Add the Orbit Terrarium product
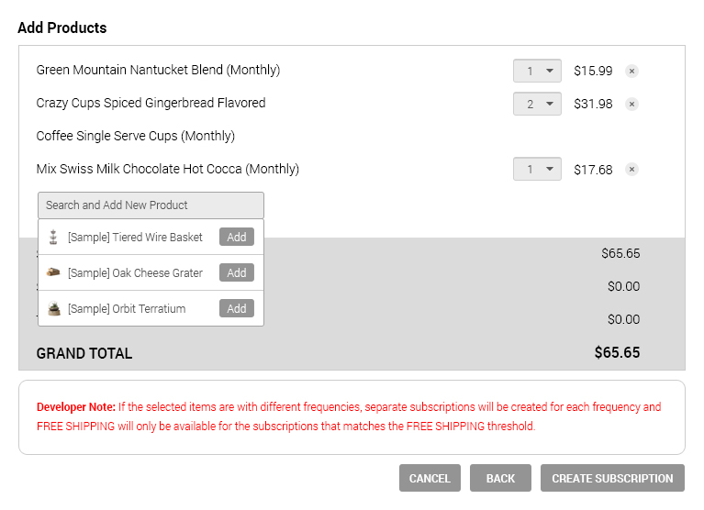704x510 pixels. 237,309
